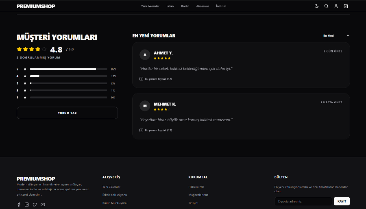This screenshot has height=209, width=366.
Task: Select İndirim in navigation bar
Action: [x=221, y=6]
